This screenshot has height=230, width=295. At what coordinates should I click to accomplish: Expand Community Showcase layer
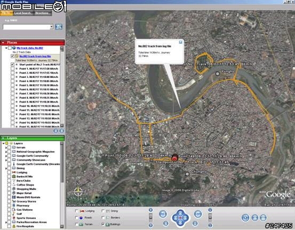click(6, 160)
